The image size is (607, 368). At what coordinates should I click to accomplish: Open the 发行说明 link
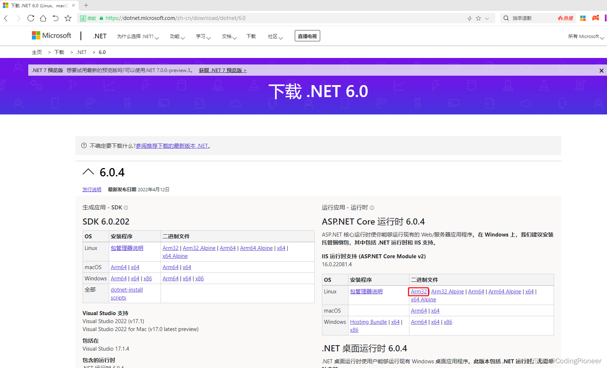click(x=92, y=189)
